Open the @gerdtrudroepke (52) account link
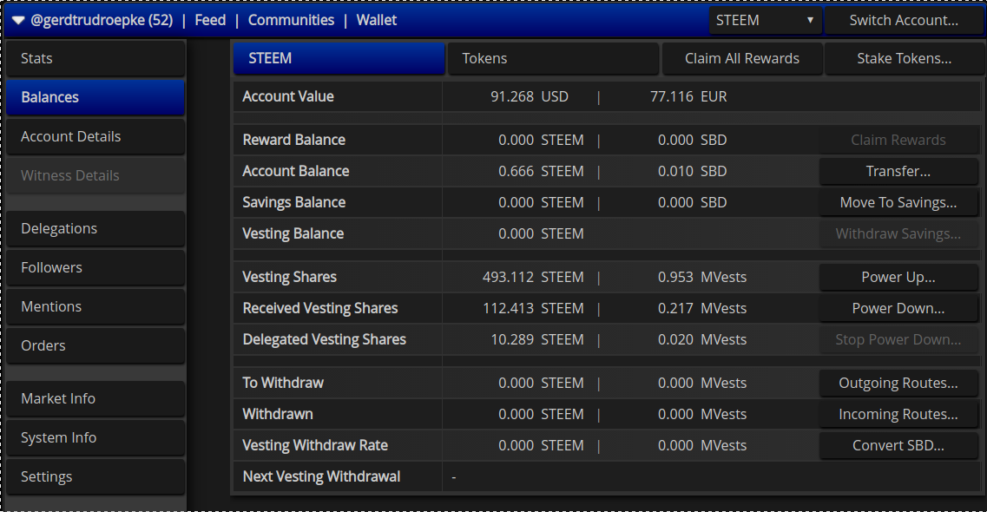The width and height of the screenshot is (987, 512). (x=102, y=20)
